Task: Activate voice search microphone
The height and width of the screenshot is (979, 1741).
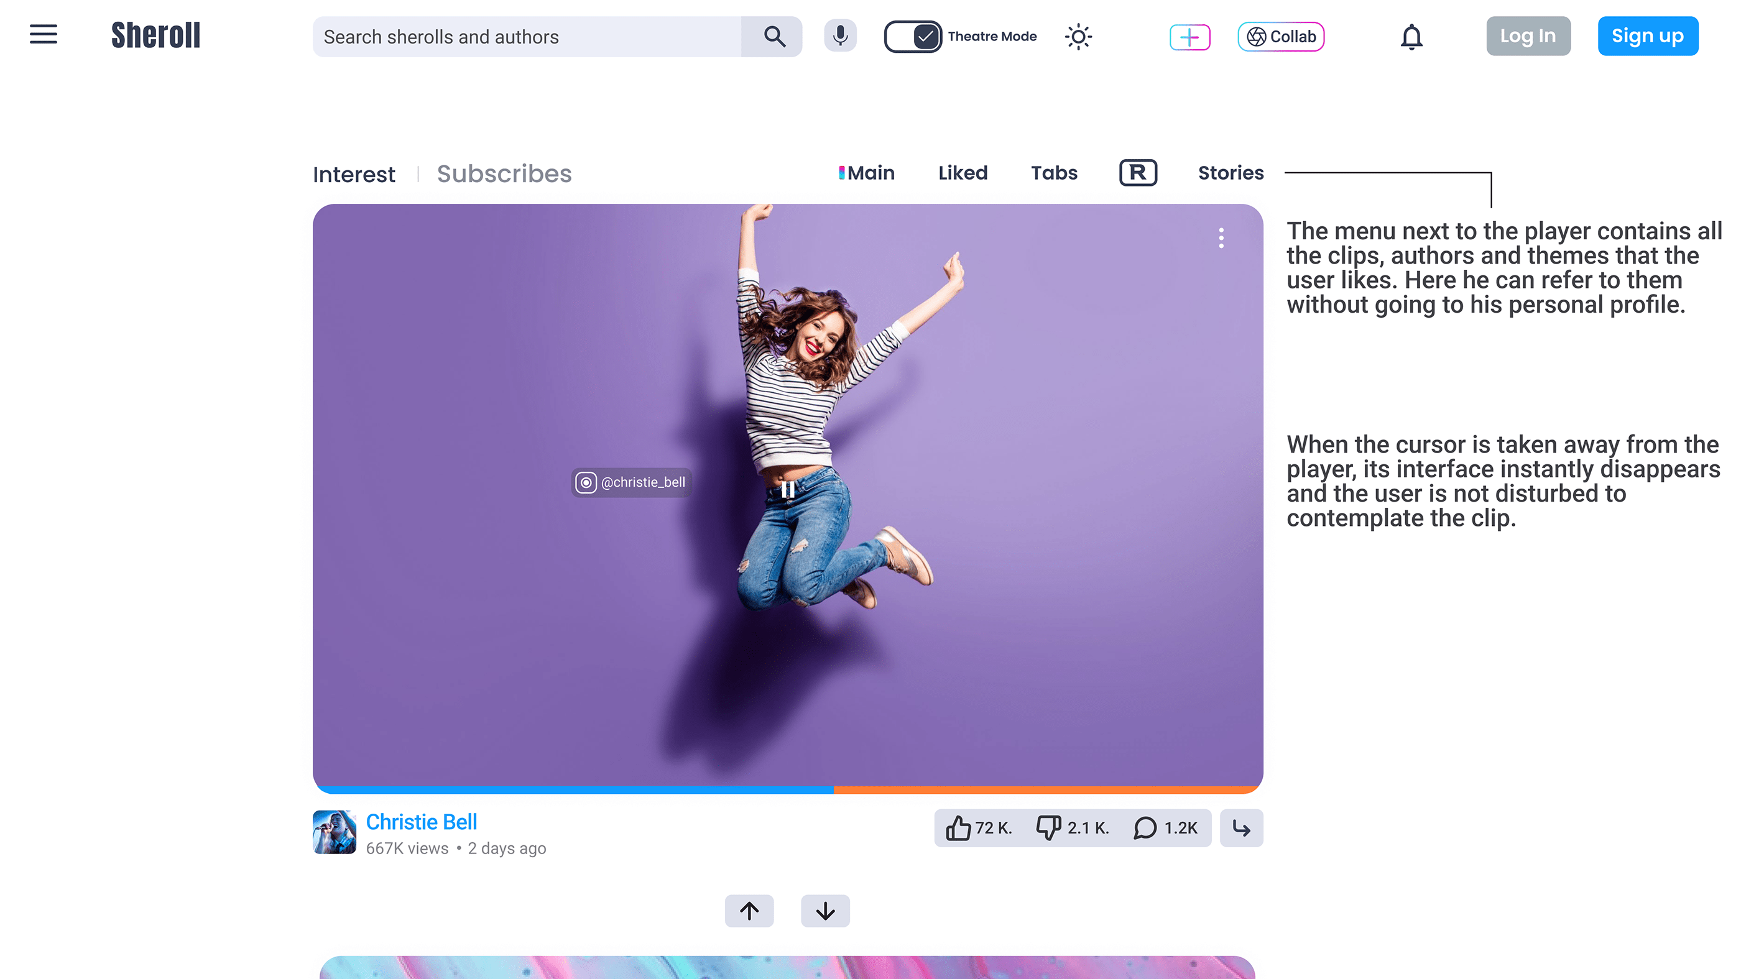Action: pyautogui.click(x=840, y=36)
